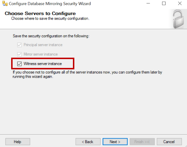Uncheck the Witness server instance checkbox

19,64
